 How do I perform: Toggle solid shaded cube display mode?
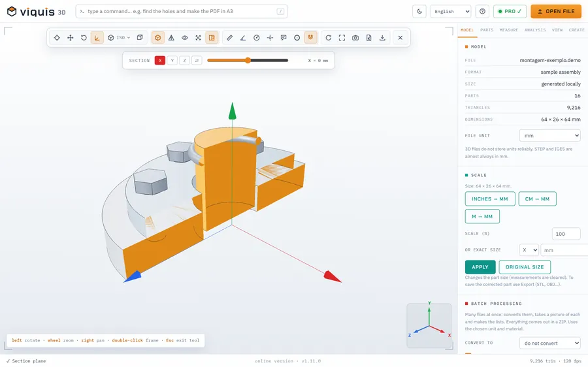158,37
